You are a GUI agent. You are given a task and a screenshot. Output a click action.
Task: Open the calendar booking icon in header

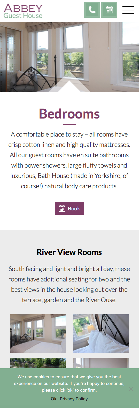point(109,10)
